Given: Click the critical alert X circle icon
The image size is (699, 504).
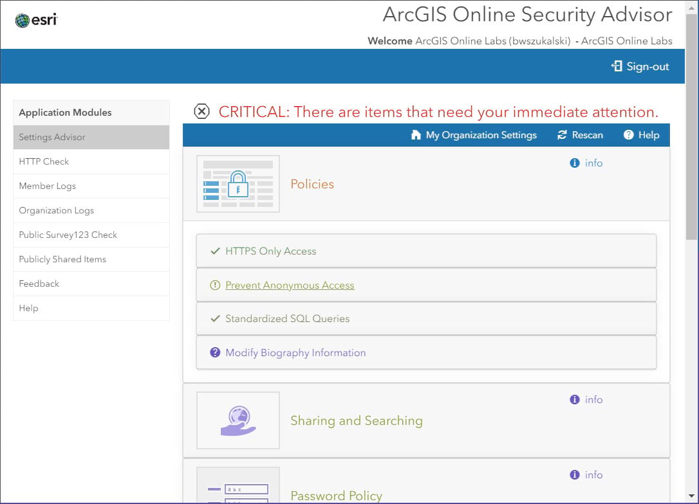Looking at the screenshot, I should [202, 112].
